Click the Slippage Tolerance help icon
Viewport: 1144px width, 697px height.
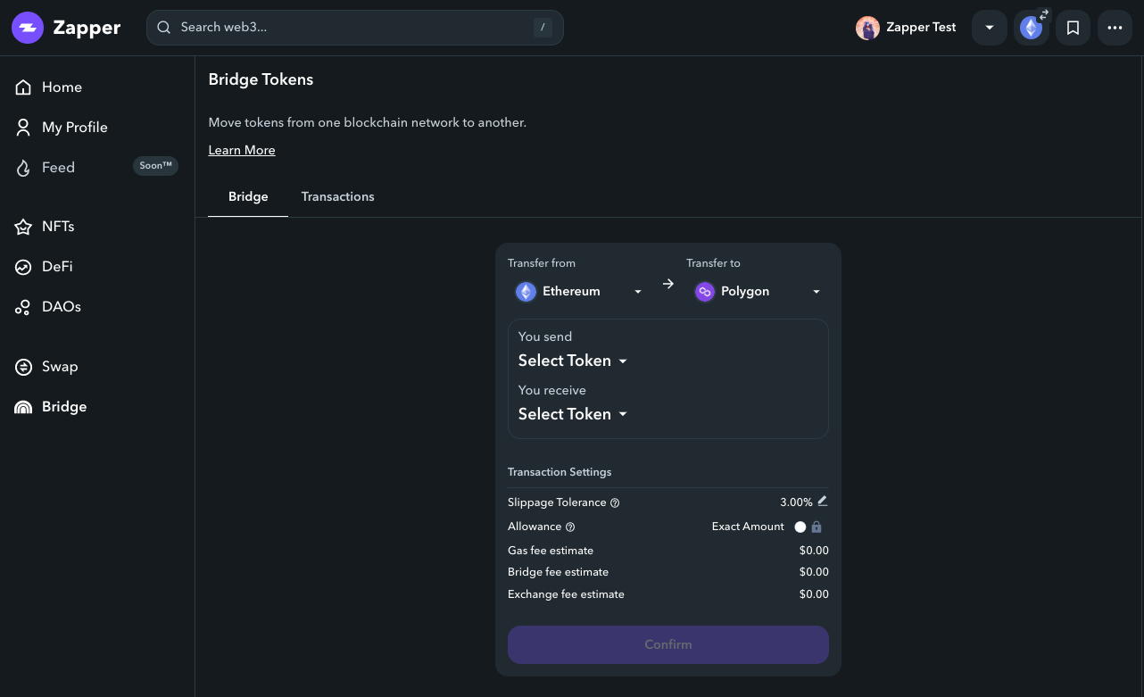(x=615, y=503)
